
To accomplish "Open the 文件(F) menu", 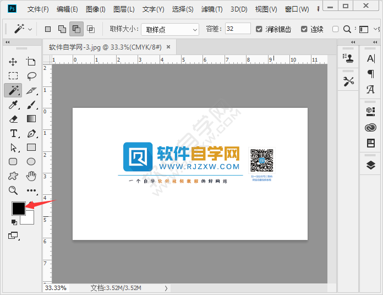I will [x=38, y=9].
